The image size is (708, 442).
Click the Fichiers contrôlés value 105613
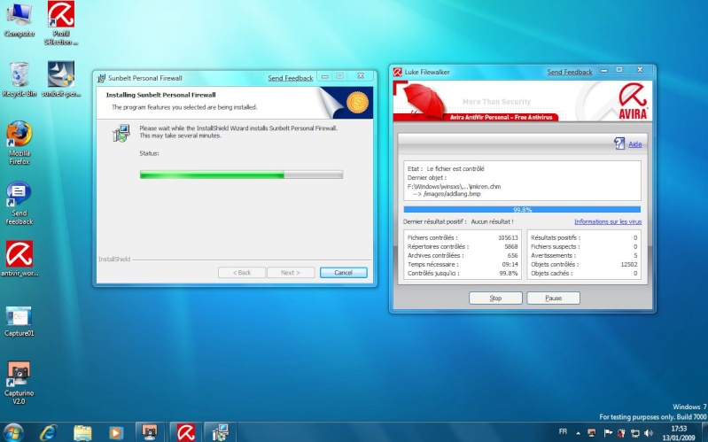pos(508,238)
